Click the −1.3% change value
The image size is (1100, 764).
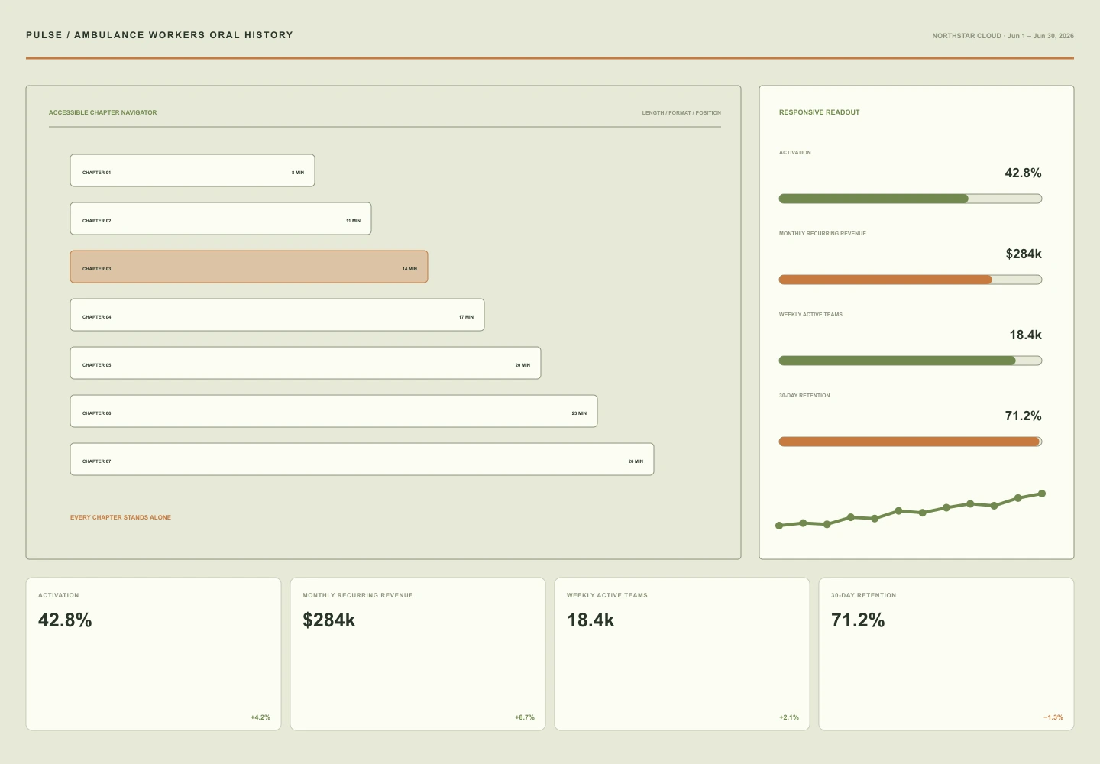tap(1053, 717)
